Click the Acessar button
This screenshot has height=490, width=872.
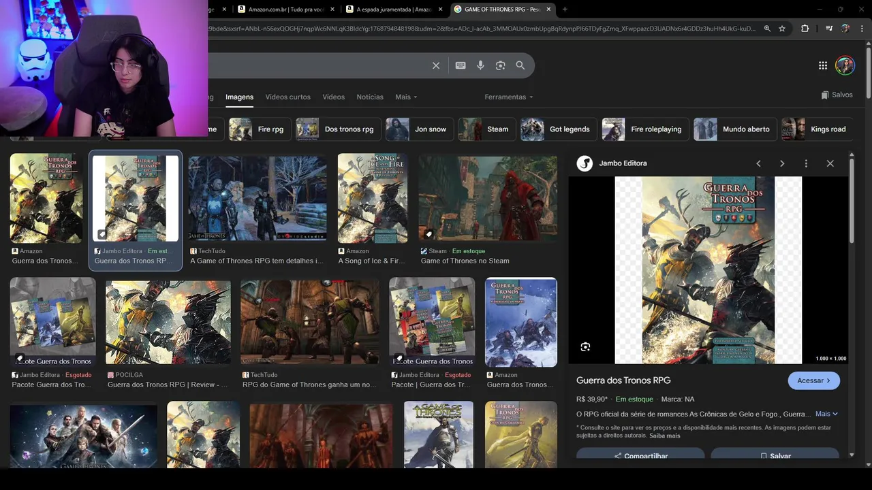pos(813,380)
